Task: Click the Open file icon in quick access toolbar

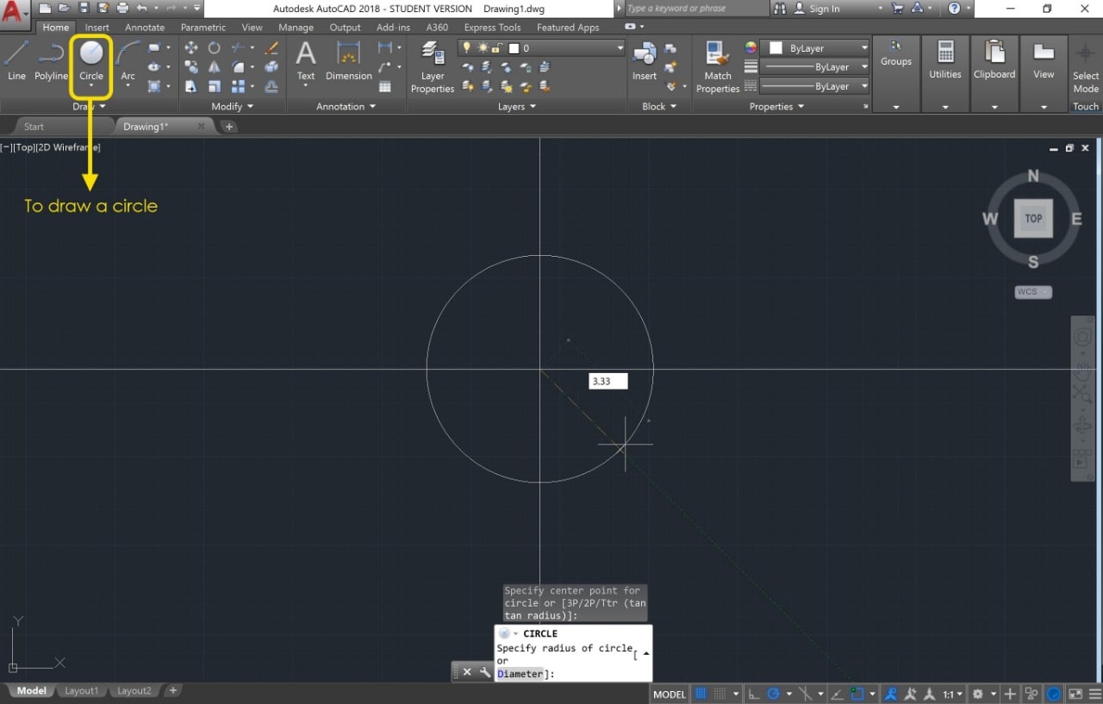Action: [x=63, y=8]
